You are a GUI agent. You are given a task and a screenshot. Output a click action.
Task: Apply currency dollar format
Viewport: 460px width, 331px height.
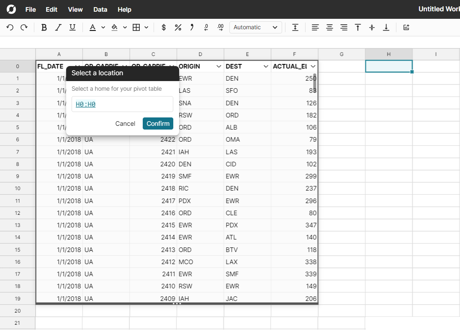coord(164,27)
